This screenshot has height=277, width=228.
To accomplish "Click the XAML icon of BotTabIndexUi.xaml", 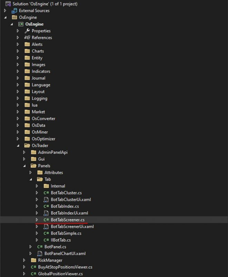I will click(x=46, y=213).
